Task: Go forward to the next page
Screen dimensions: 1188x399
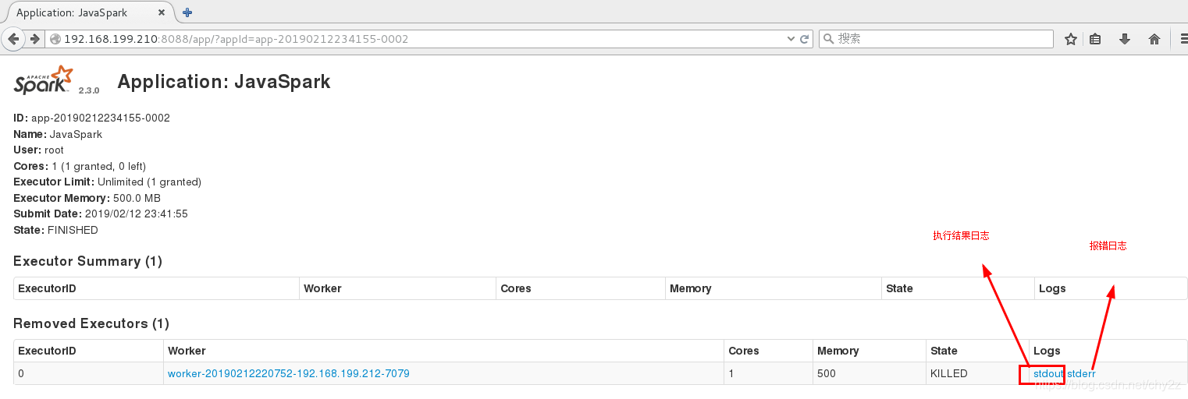Action: tap(35, 39)
